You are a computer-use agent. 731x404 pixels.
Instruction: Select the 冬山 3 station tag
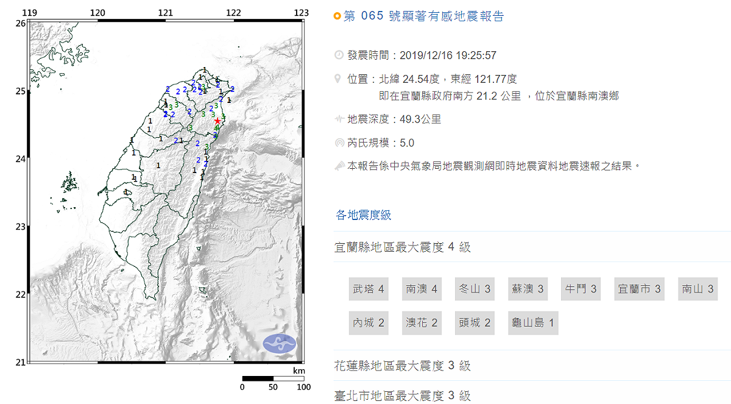(x=475, y=289)
